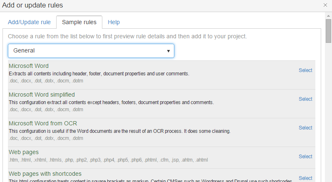Click the vertical scrollbar thumb

[328, 31]
